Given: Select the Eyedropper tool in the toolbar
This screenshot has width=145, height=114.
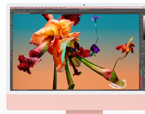Looking at the screenshot, I should point(11,25).
